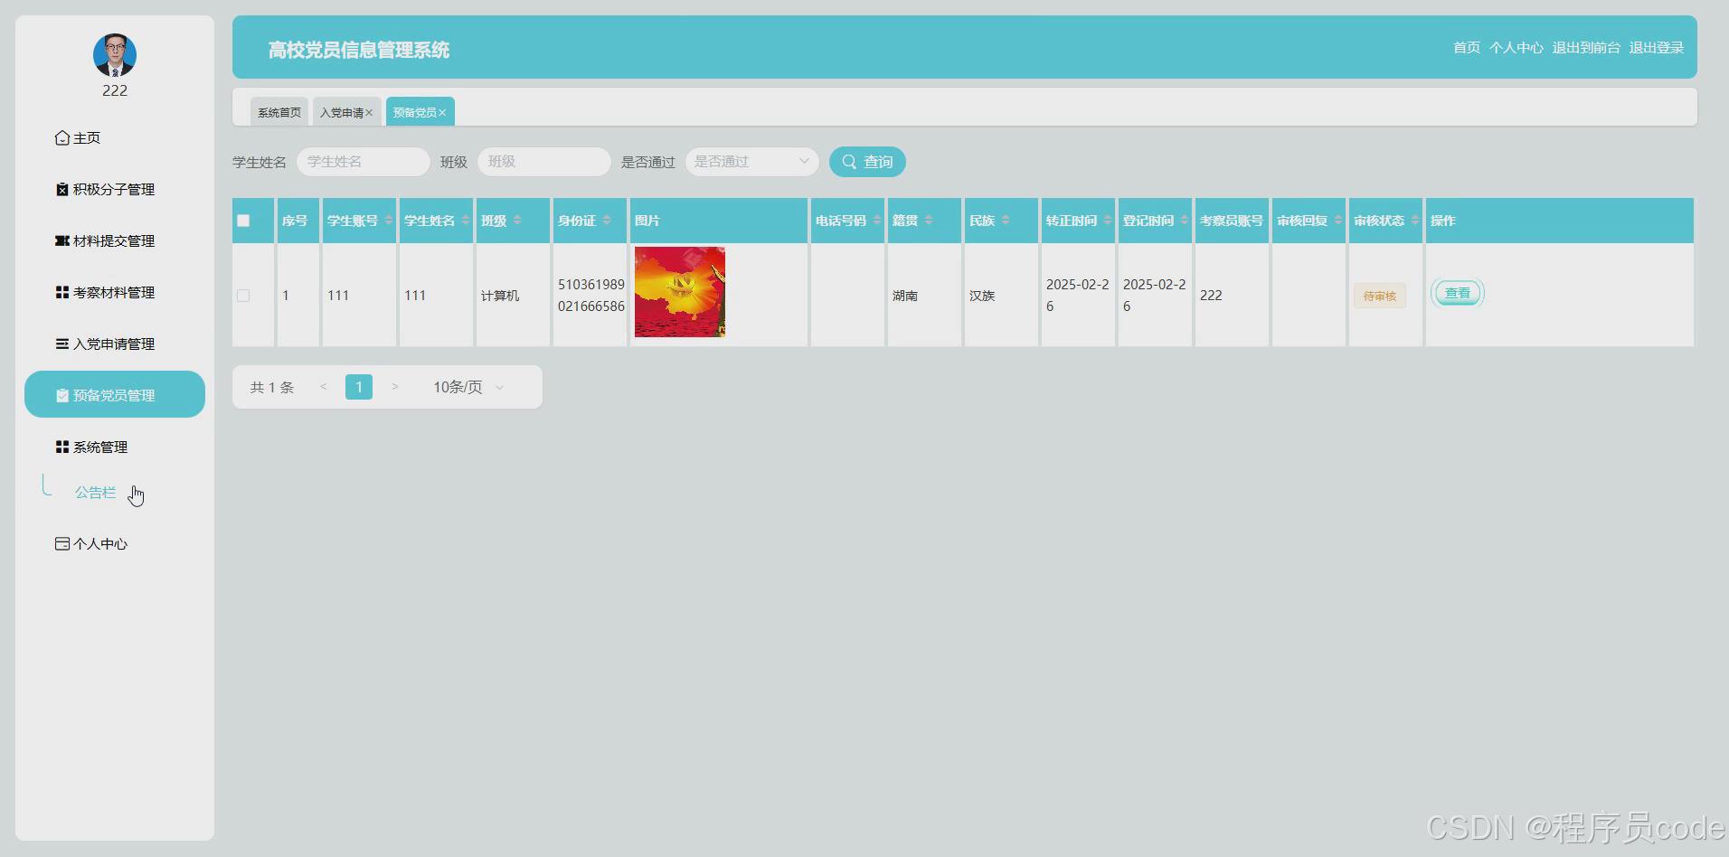This screenshot has height=857, width=1729.
Task: Select page 1 in pagination
Action: tap(359, 387)
